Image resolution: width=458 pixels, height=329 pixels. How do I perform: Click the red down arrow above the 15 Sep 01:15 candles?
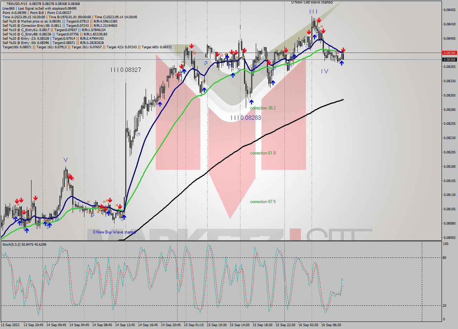tap(192, 46)
